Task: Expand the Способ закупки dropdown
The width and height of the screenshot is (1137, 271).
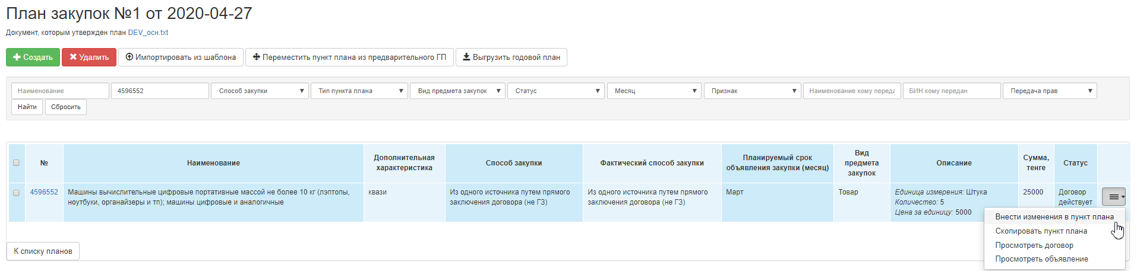Action: [260, 91]
